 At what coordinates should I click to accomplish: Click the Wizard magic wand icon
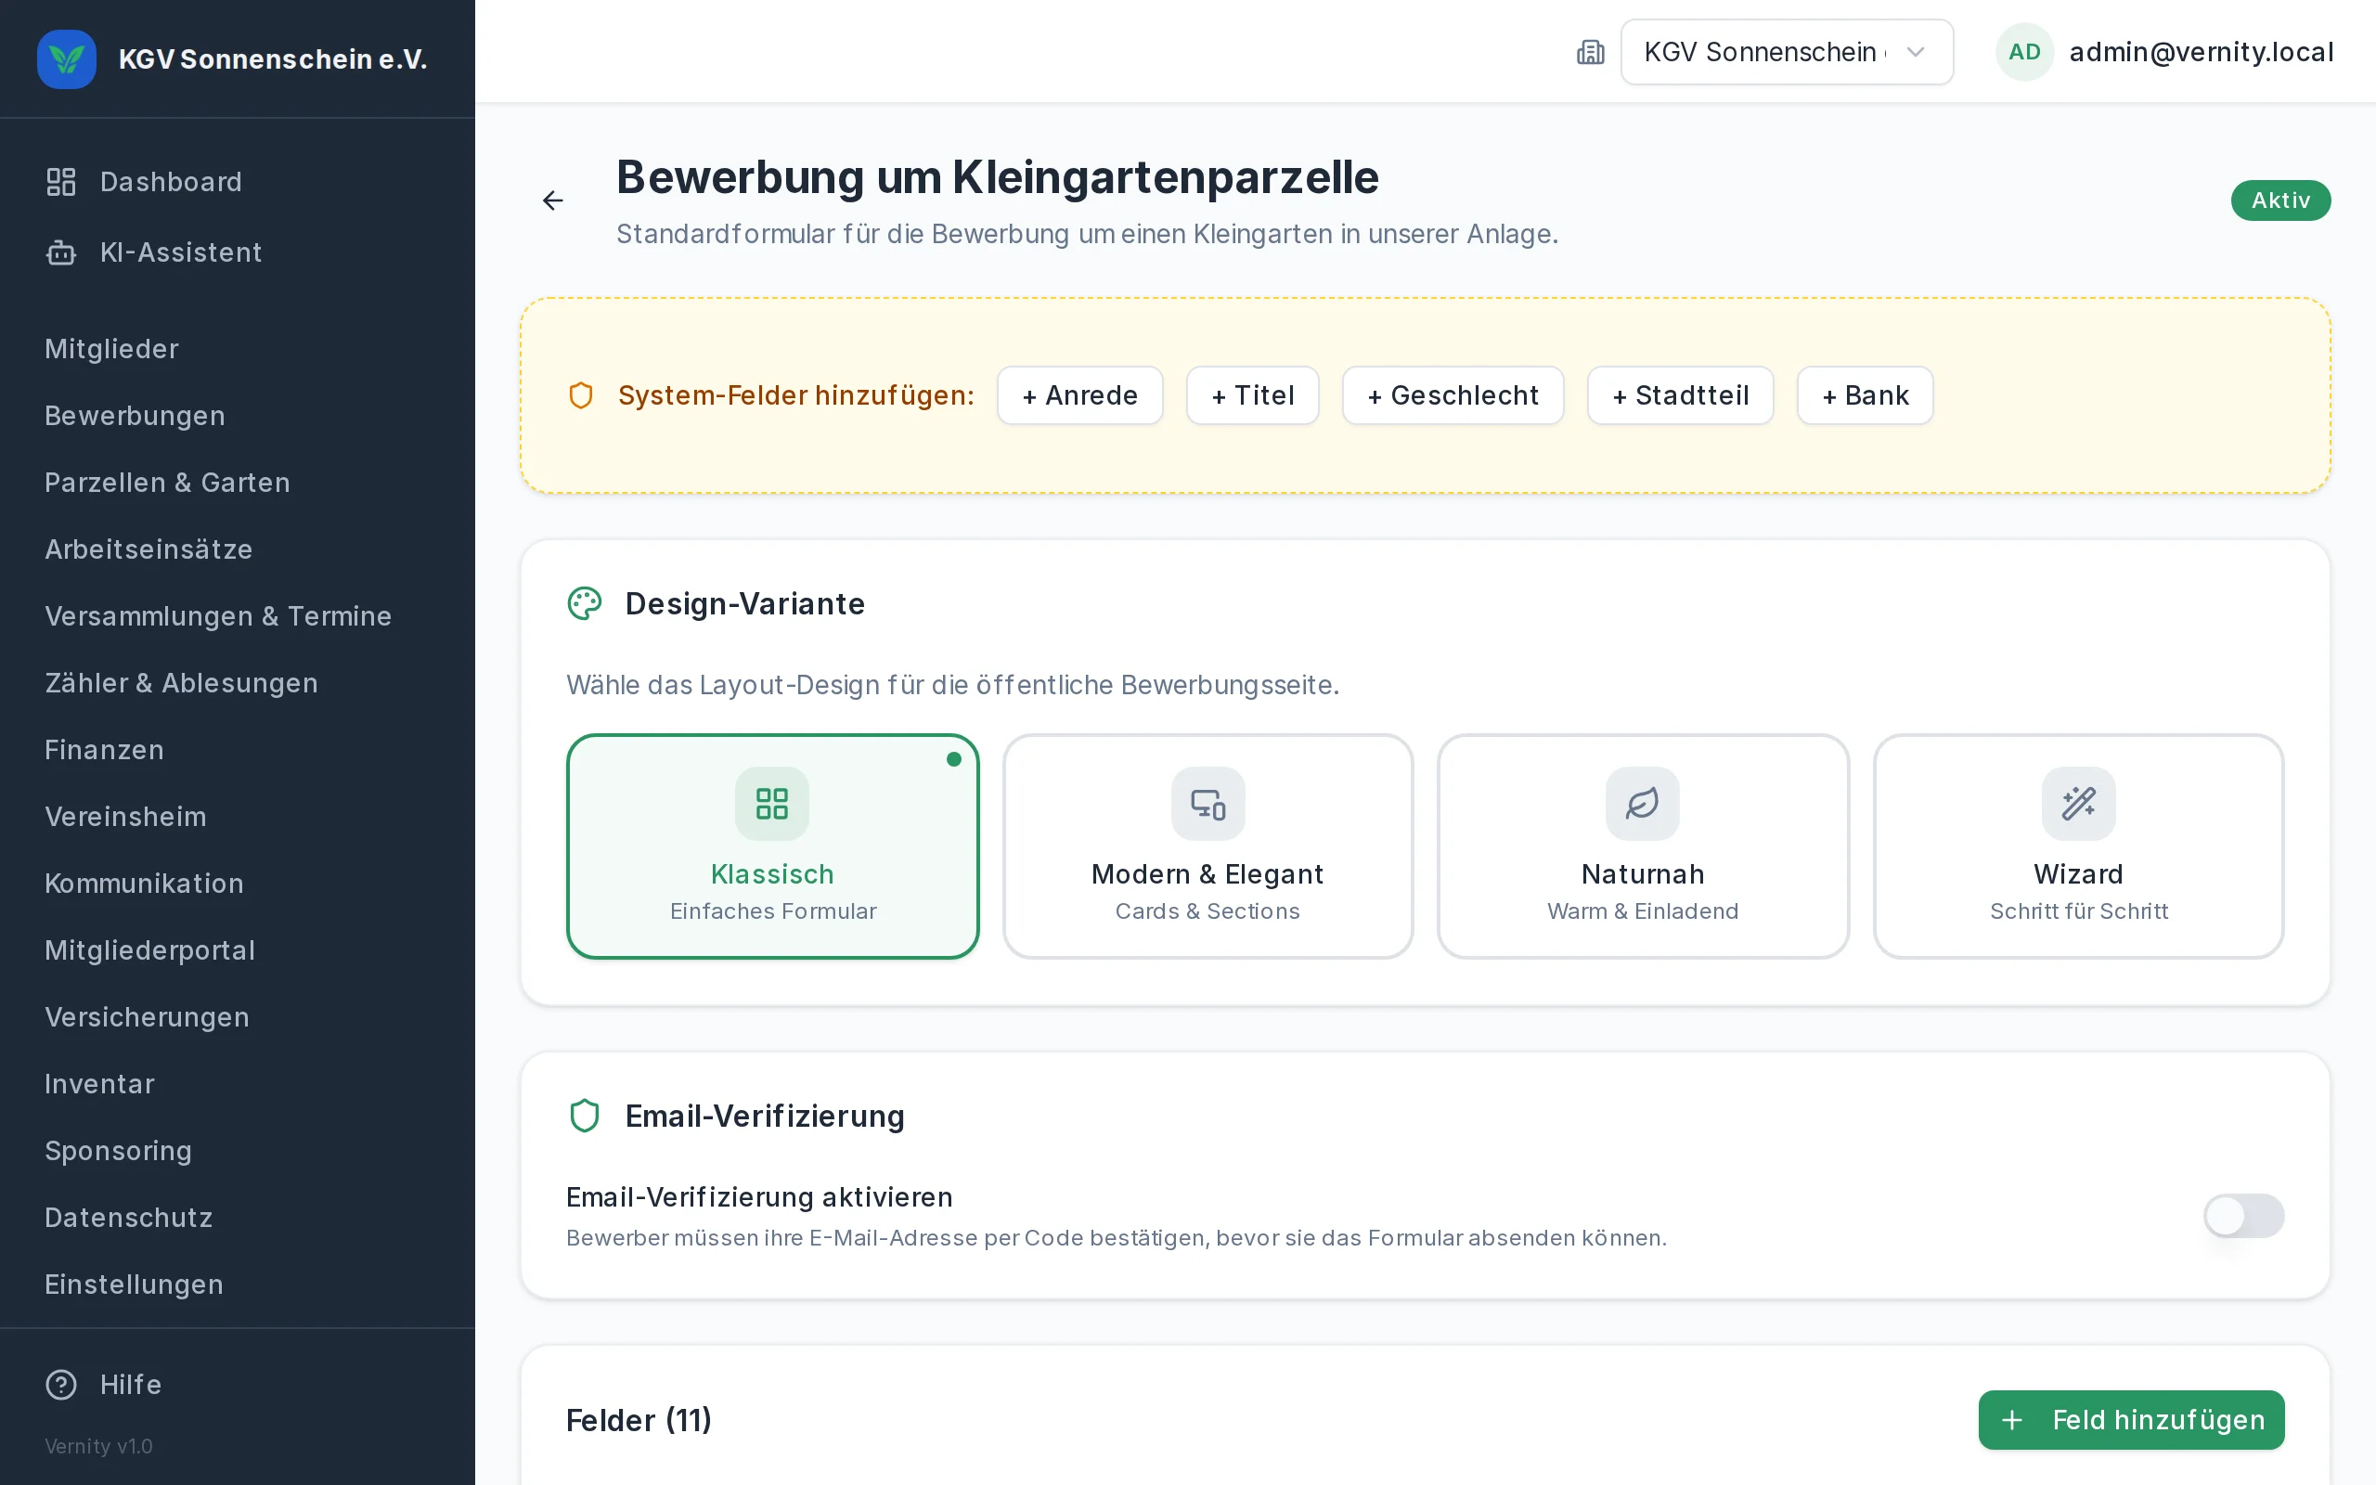pos(2078,804)
